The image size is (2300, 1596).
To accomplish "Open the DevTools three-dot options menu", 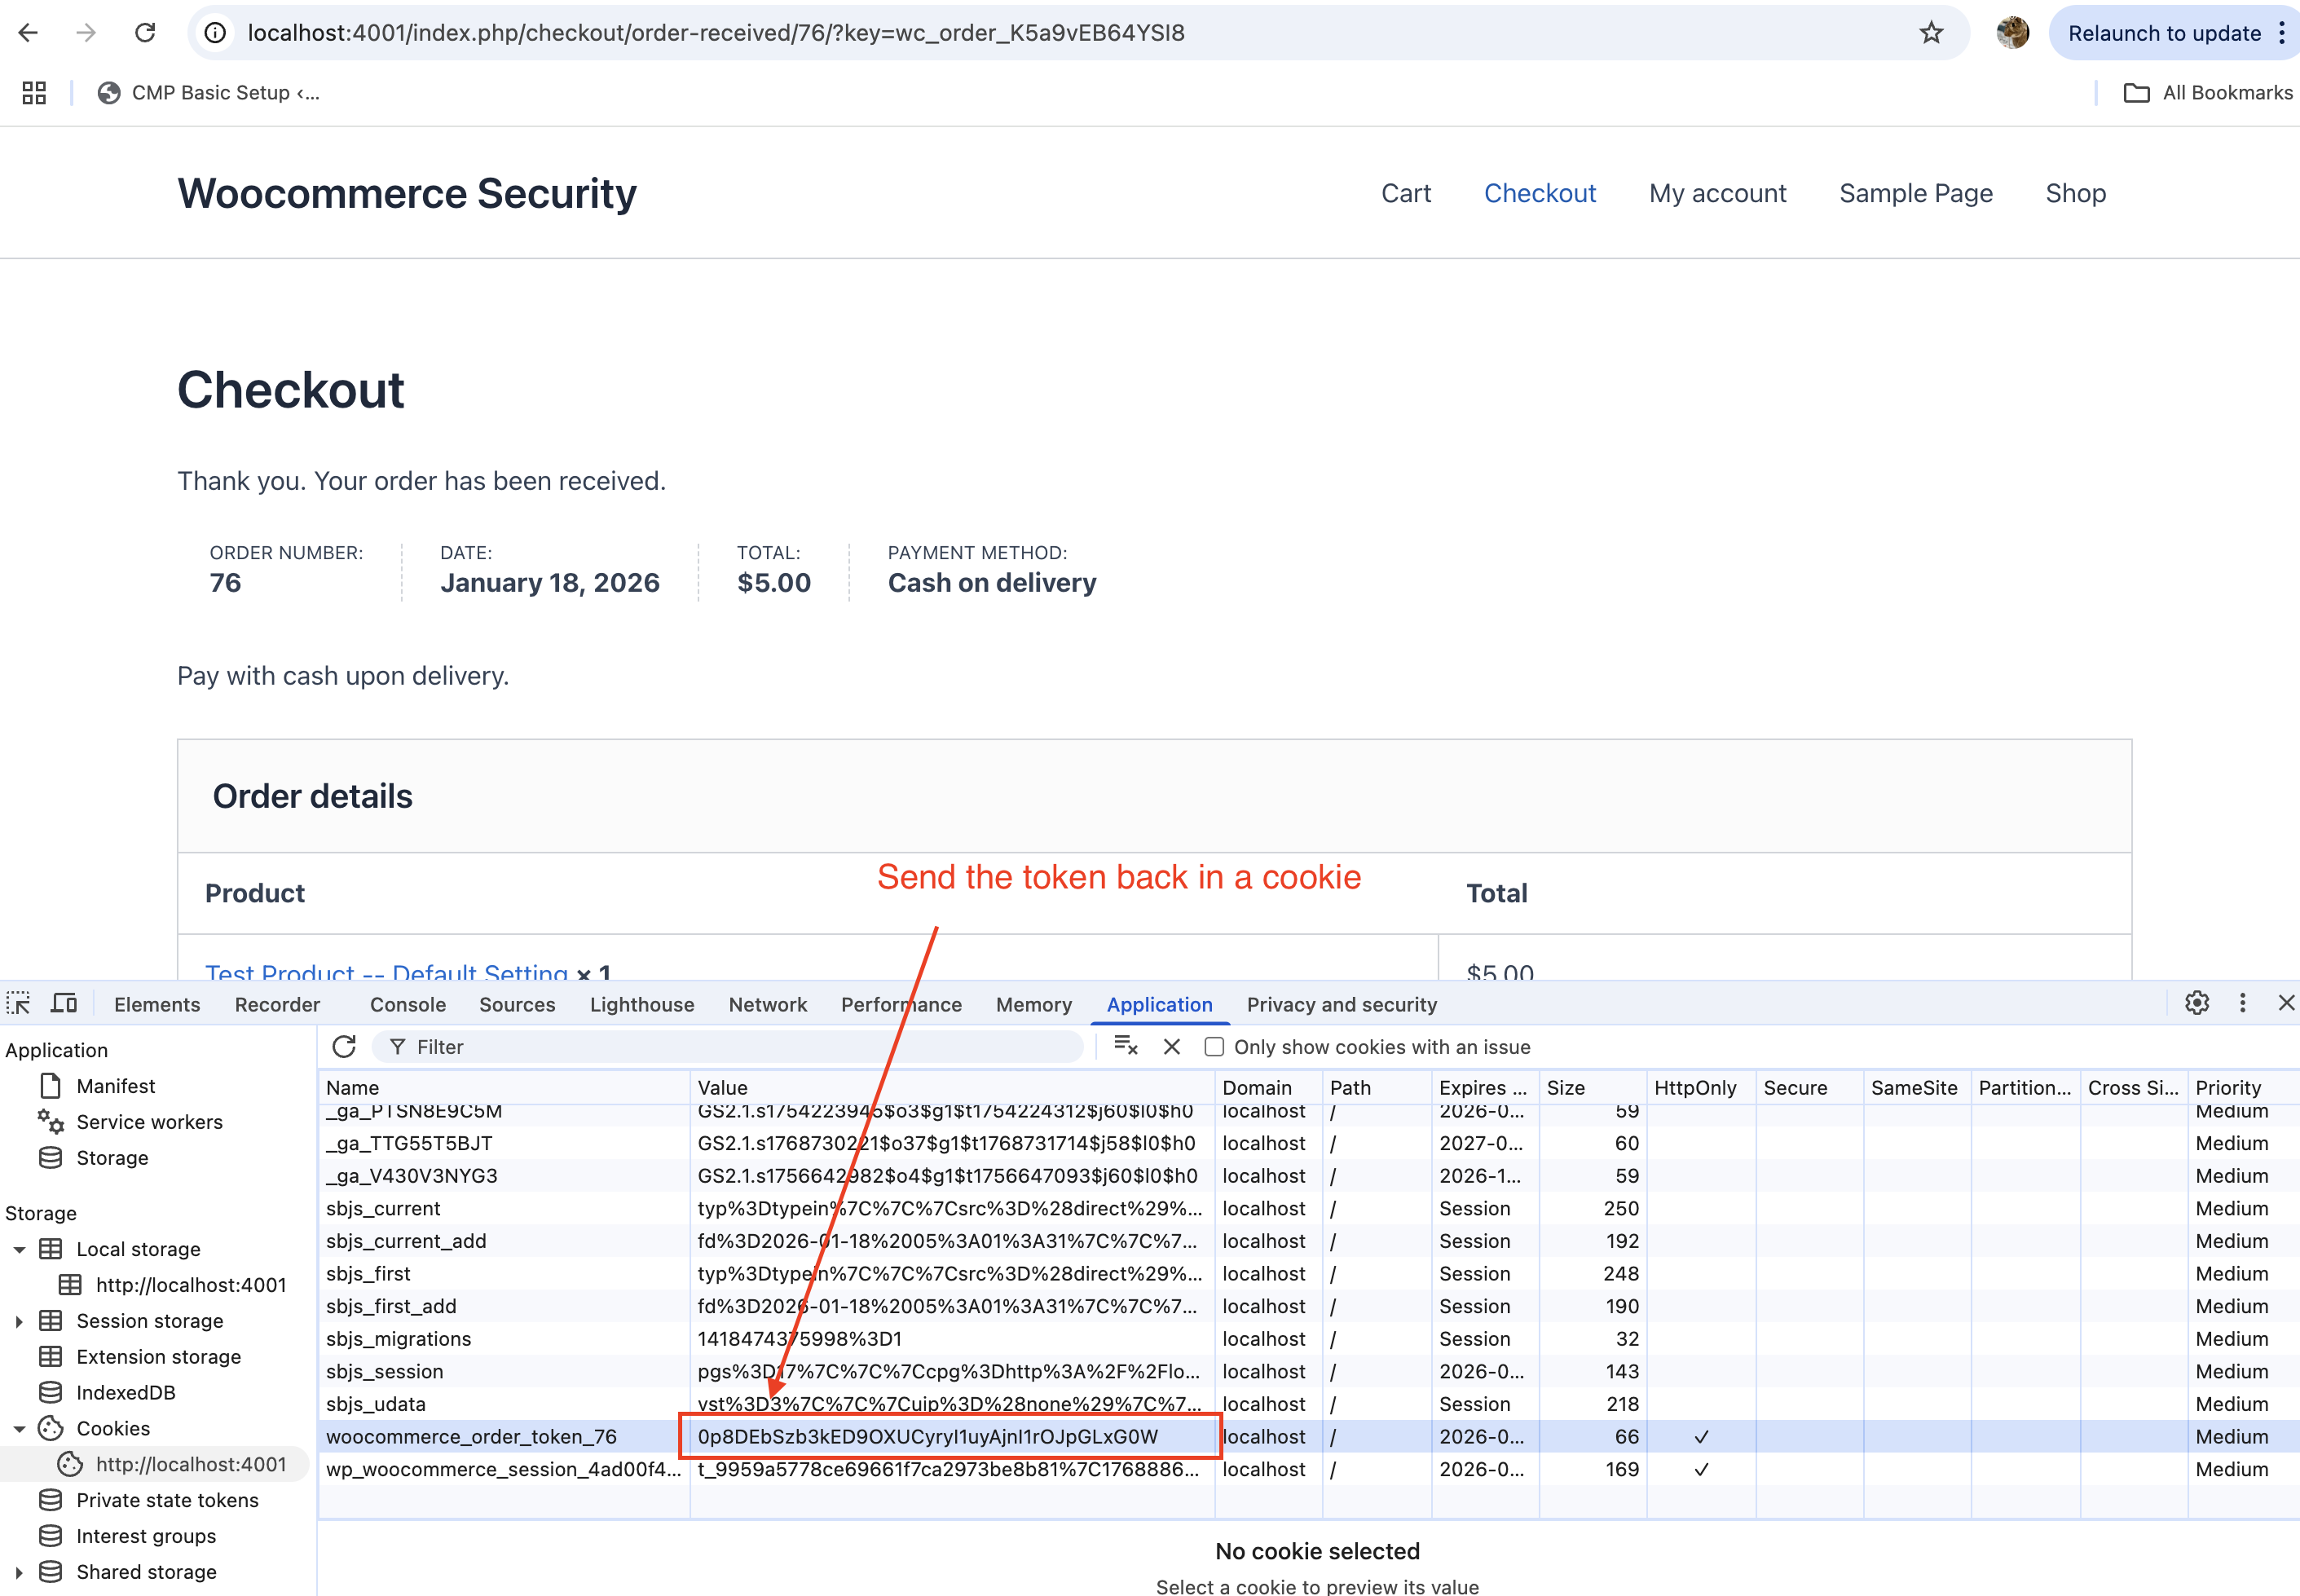I will point(2243,1003).
